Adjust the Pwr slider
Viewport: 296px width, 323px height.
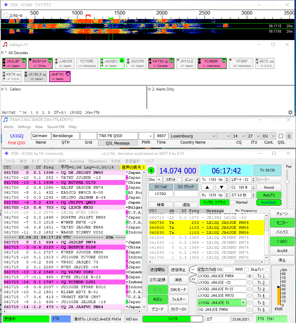click(287, 181)
